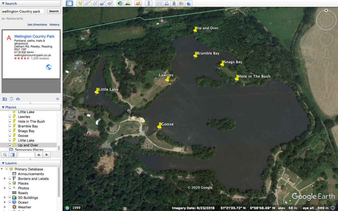Select the Add Polygon tool
The image size is (338, 211).
87,3
